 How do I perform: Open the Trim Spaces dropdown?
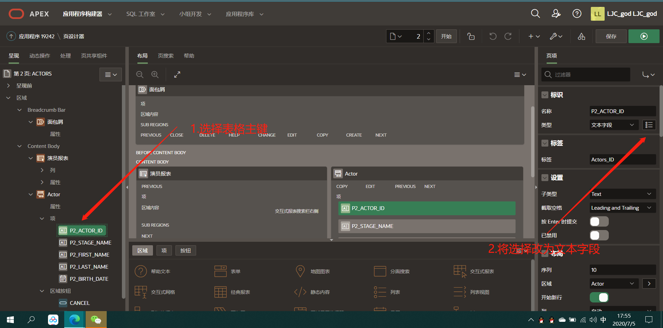(623, 208)
